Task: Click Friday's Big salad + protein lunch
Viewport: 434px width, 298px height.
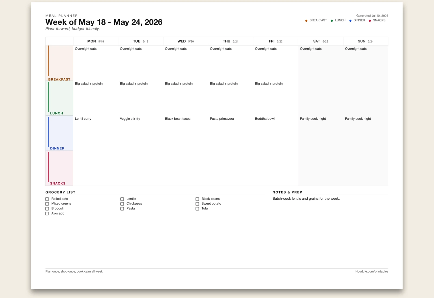Action: [x=269, y=84]
